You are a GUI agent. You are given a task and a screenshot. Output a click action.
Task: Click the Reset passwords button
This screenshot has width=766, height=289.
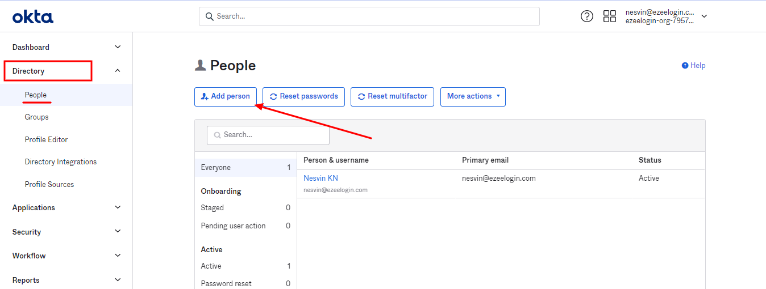click(x=304, y=96)
